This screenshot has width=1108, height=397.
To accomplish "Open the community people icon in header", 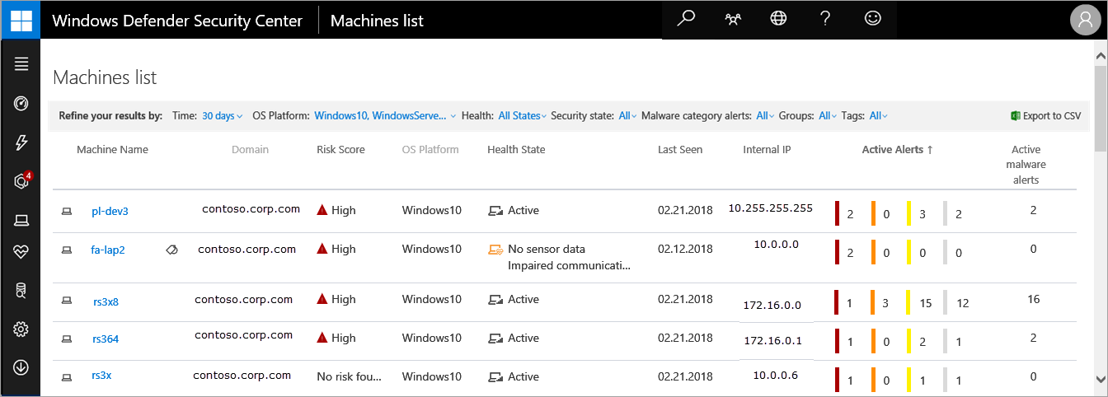I will point(732,20).
